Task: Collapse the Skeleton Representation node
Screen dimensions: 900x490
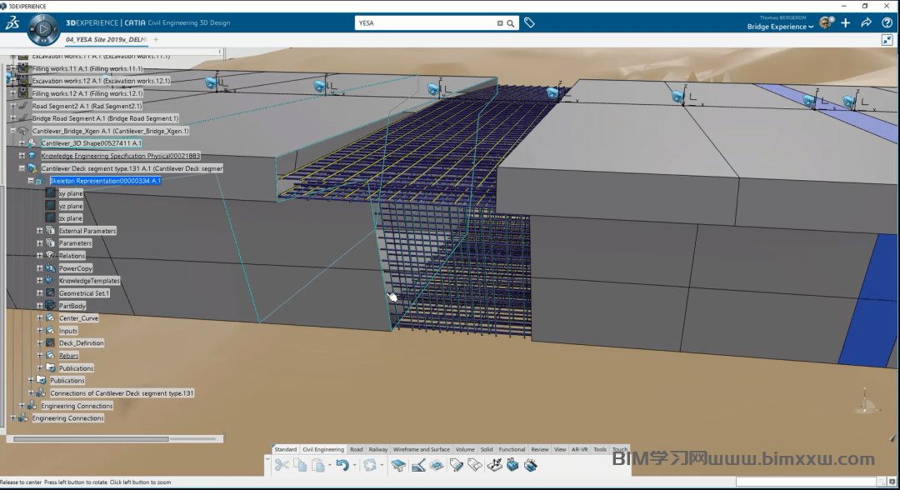Action: click(30, 181)
